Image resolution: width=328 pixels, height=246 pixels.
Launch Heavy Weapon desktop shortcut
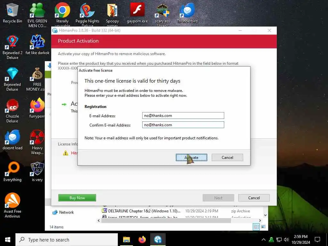pyautogui.click(x=37, y=142)
